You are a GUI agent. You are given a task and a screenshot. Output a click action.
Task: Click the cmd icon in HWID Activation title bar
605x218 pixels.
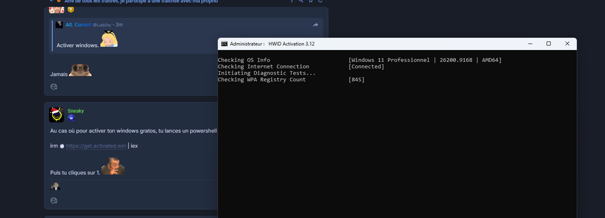(x=224, y=44)
